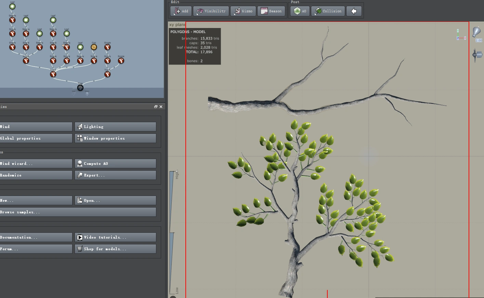Viewport: 484px width, 298px height.
Task: Toggle AO in the Post toolbar
Action: [300, 11]
